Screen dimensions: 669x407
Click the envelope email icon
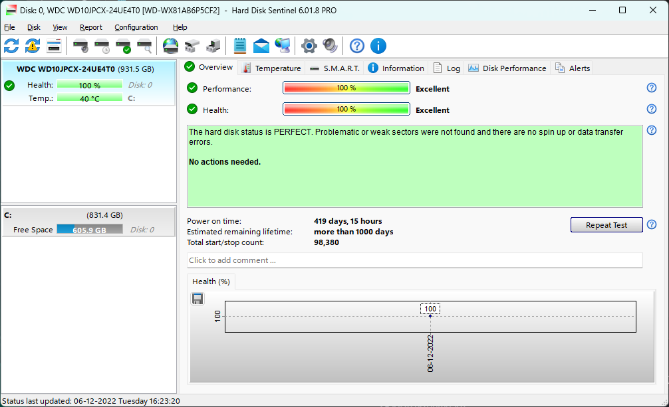261,46
